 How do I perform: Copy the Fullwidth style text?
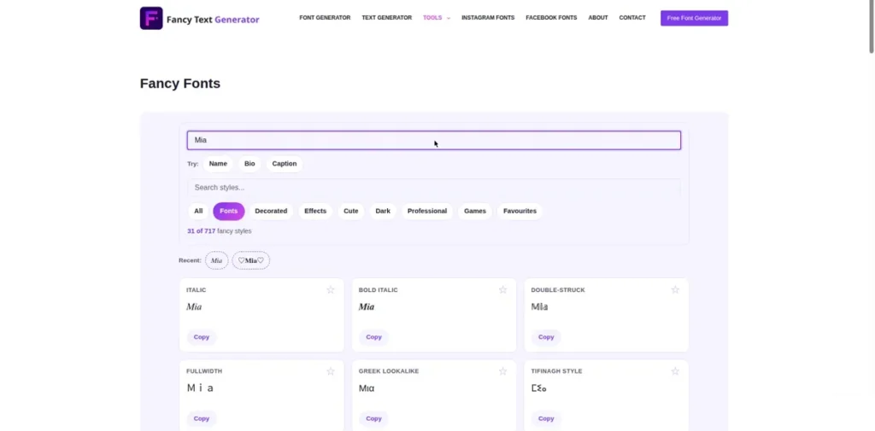click(202, 419)
